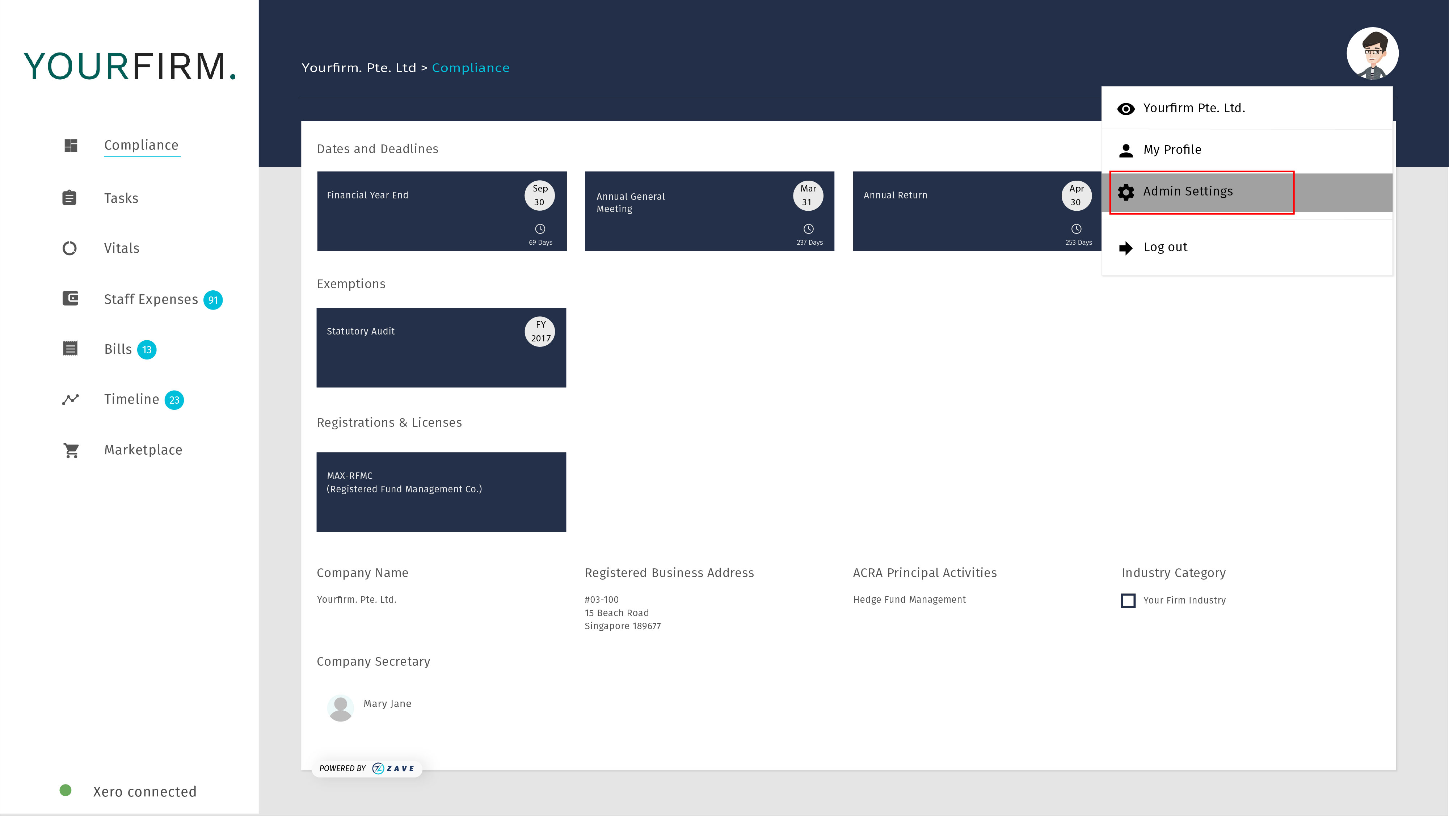Click the Hedge Fund Management text

pos(910,600)
